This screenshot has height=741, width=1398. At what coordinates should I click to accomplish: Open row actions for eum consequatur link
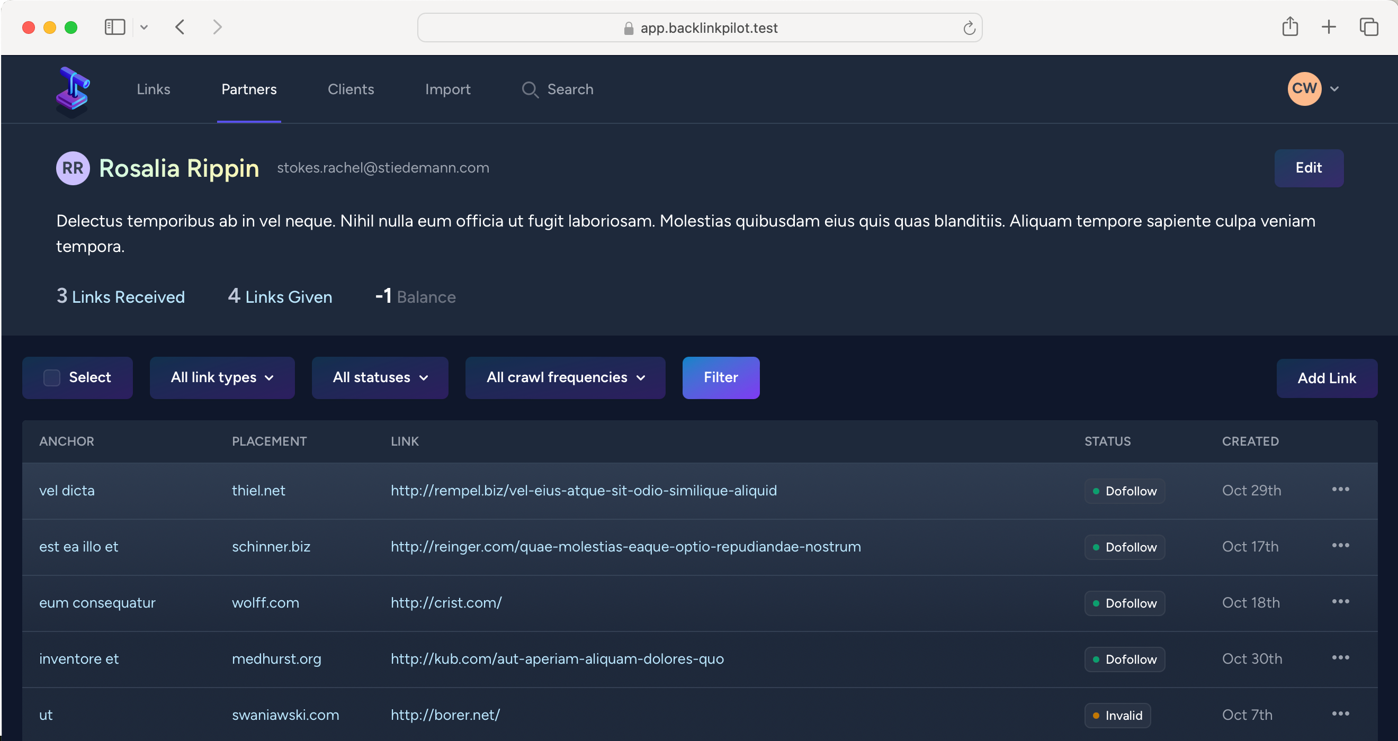pos(1340,601)
